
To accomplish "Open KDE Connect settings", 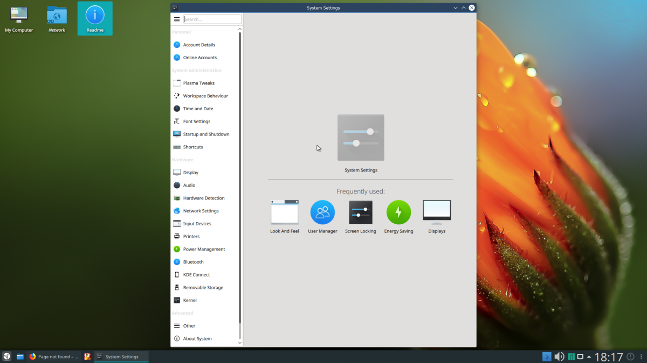I will coord(195,274).
